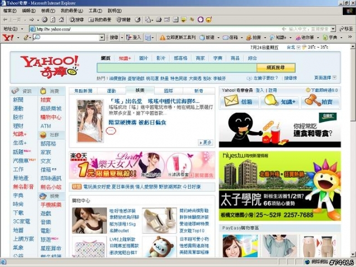Open the History icon in IE toolbar
The width and height of the screenshot is (356, 267).
pos(137,20)
